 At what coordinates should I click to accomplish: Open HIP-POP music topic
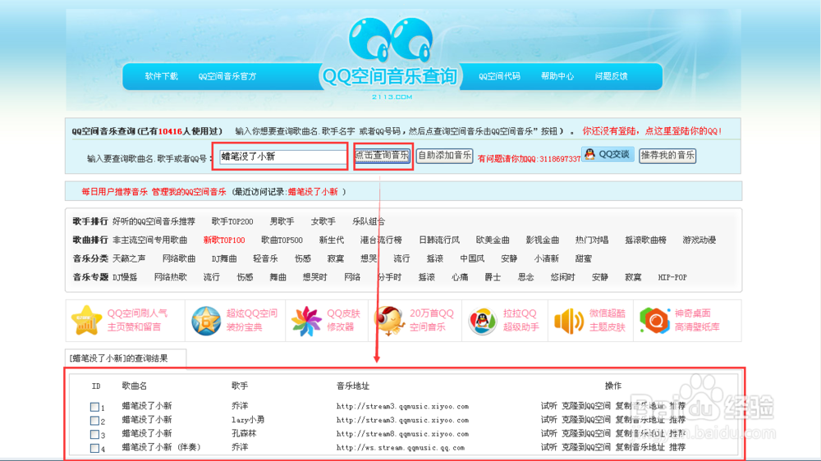tap(672, 277)
